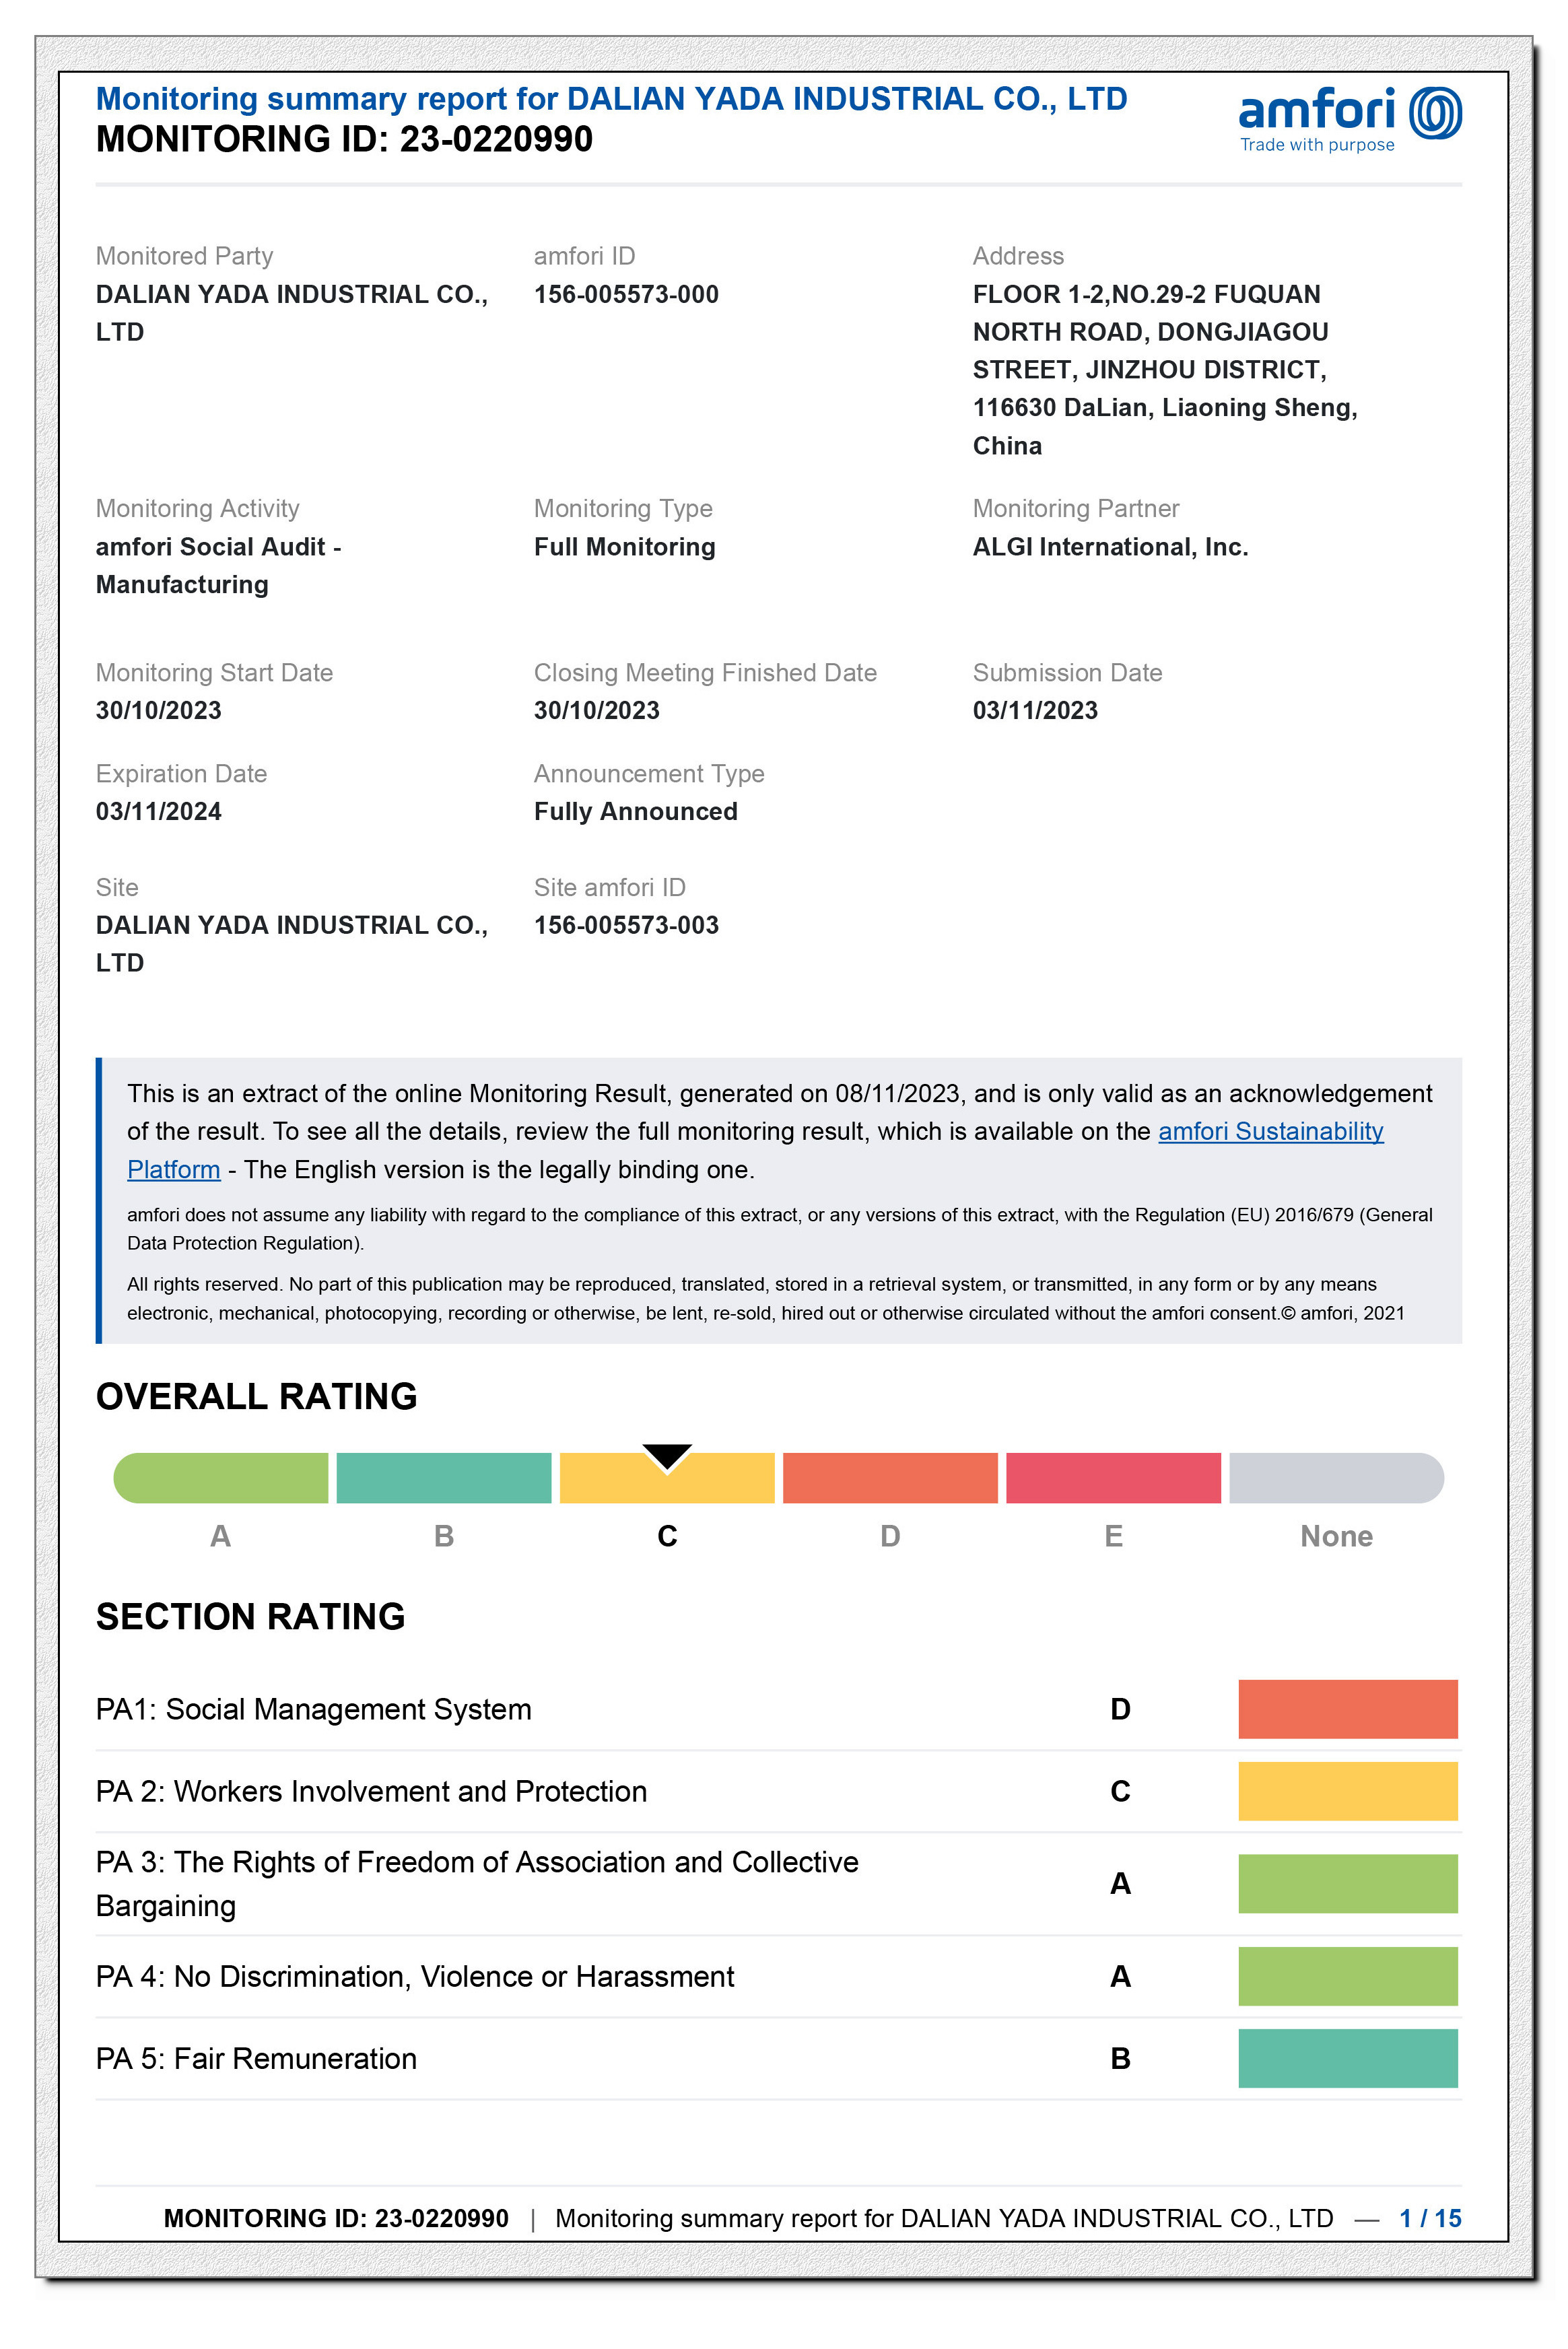Click the address line 'FLOOR 1-2,NO.29-2 FUQUAN'

1146,294
